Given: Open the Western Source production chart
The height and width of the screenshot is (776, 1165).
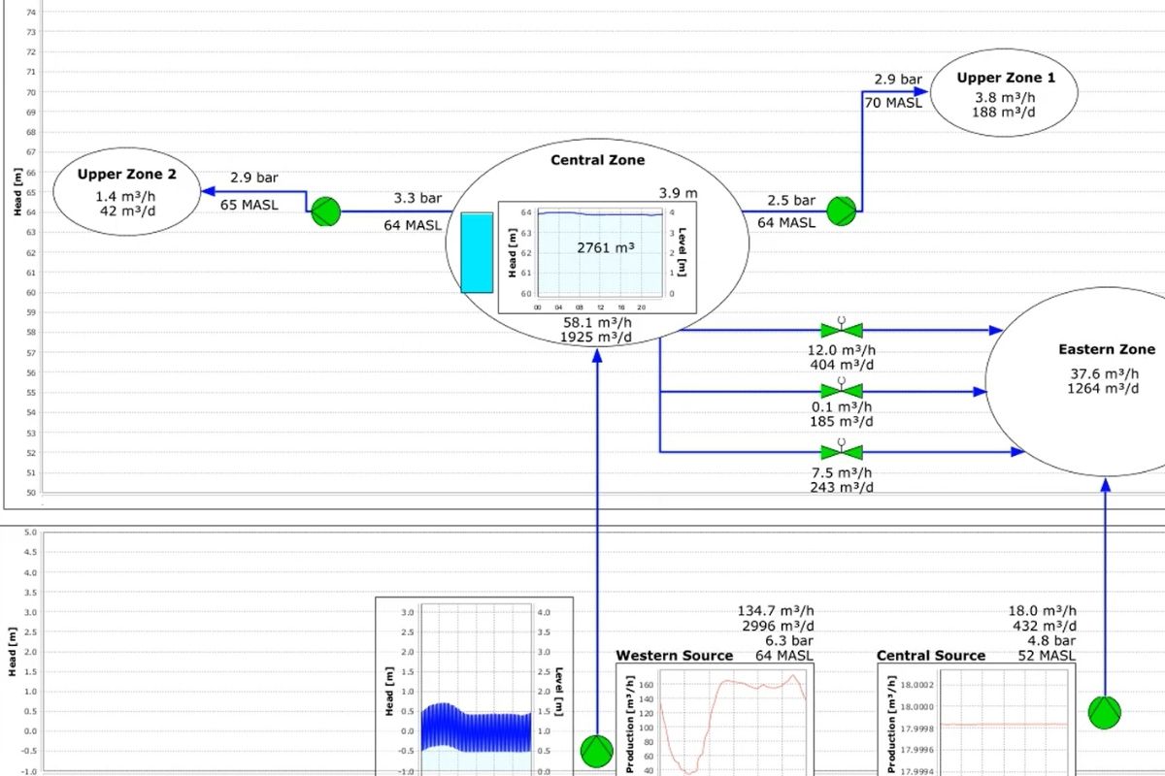Looking at the screenshot, I should pos(716,720).
